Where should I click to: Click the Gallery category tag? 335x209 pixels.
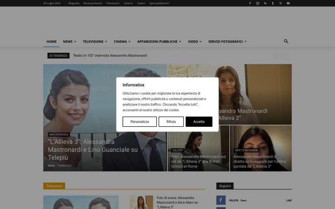(x=178, y=150)
